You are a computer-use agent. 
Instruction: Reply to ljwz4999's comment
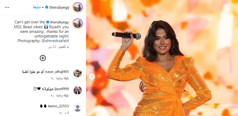pos(52,95)
